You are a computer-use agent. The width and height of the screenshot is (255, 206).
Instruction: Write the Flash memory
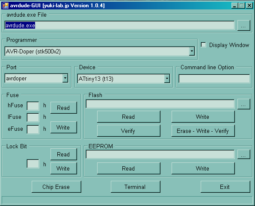[x=203, y=117]
